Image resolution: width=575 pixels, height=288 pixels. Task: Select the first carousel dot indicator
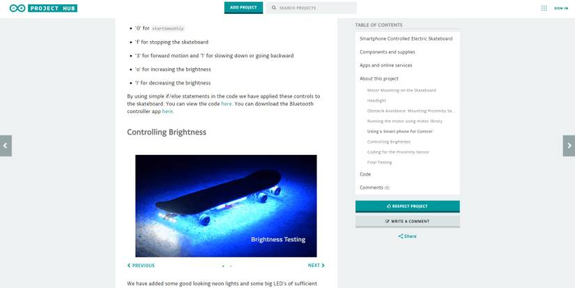pyautogui.click(x=223, y=266)
